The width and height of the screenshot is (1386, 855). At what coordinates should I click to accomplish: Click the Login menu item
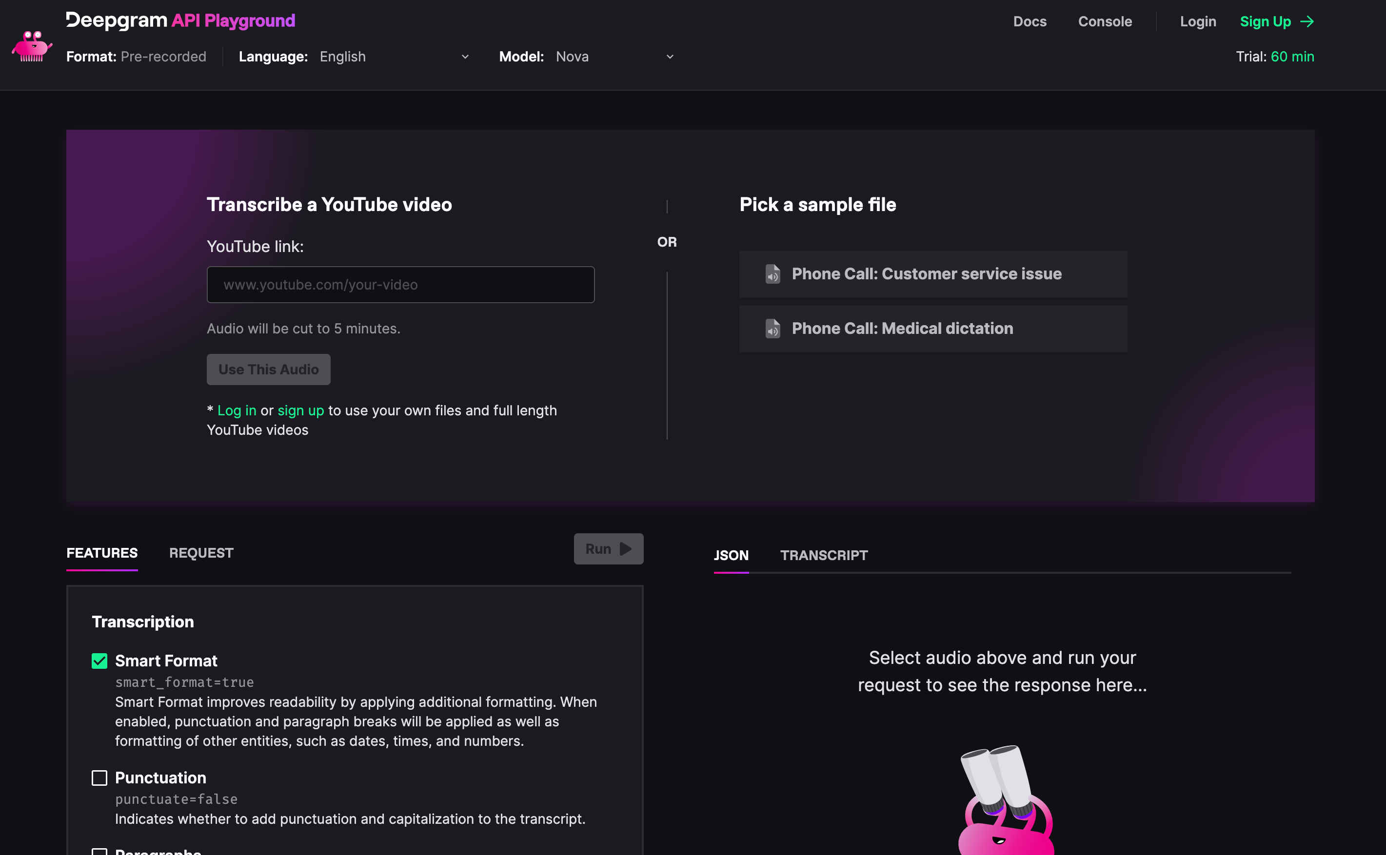point(1198,21)
